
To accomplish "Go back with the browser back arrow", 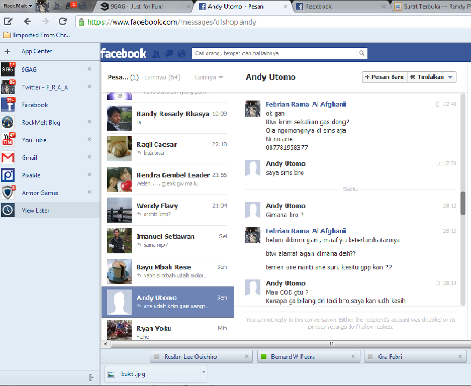I will click(x=27, y=21).
